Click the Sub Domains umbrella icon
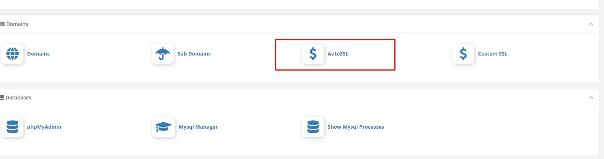Viewport: 604px width, 159px height. (163, 54)
